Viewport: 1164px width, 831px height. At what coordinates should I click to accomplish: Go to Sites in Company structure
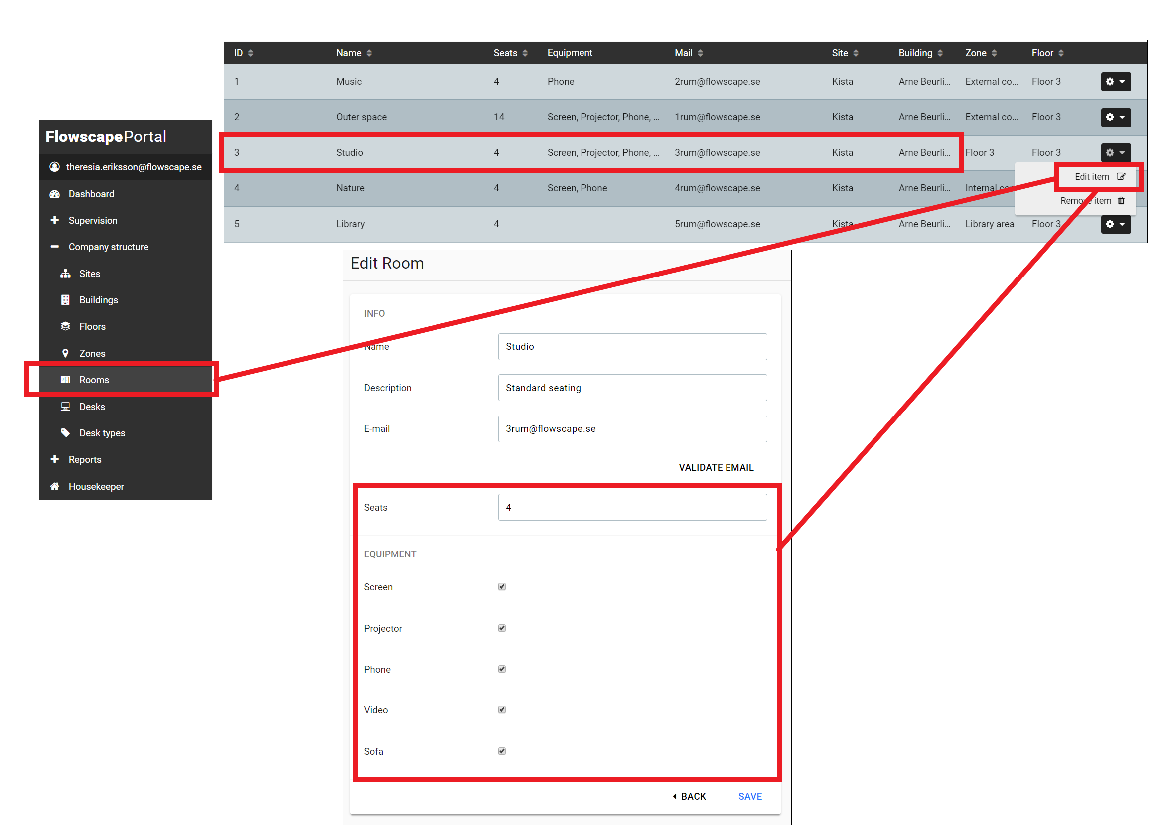click(126, 274)
